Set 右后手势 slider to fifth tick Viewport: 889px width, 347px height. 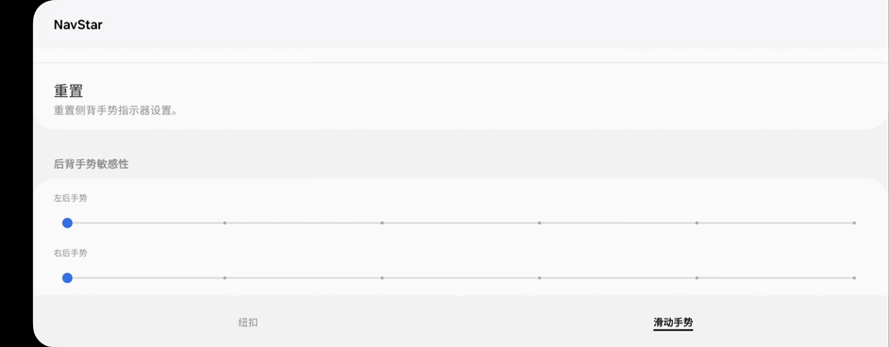click(x=696, y=278)
